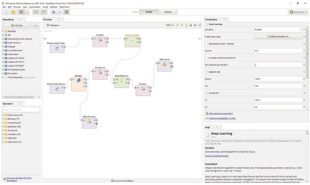Select the Retrieve Data Unseen operator
This screenshot has width=310, height=185.
[57, 89]
